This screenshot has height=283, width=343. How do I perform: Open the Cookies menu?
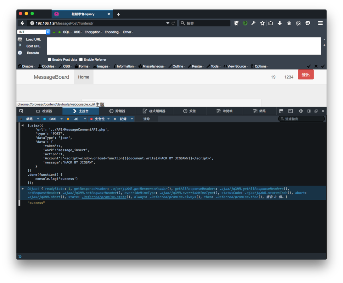tap(47, 66)
